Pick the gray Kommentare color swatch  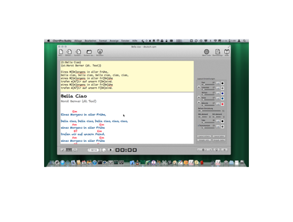[223, 126]
